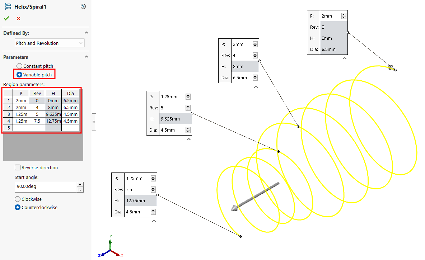This screenshot has height=260, width=425.
Task: Enable the Reverse direction checkbox
Action: (x=18, y=167)
